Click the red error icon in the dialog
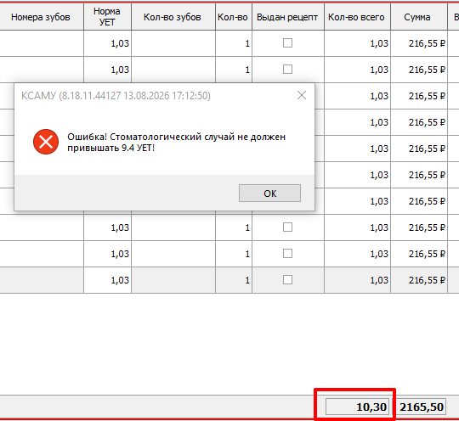Viewport: 459px width, 421px height. 46,142
